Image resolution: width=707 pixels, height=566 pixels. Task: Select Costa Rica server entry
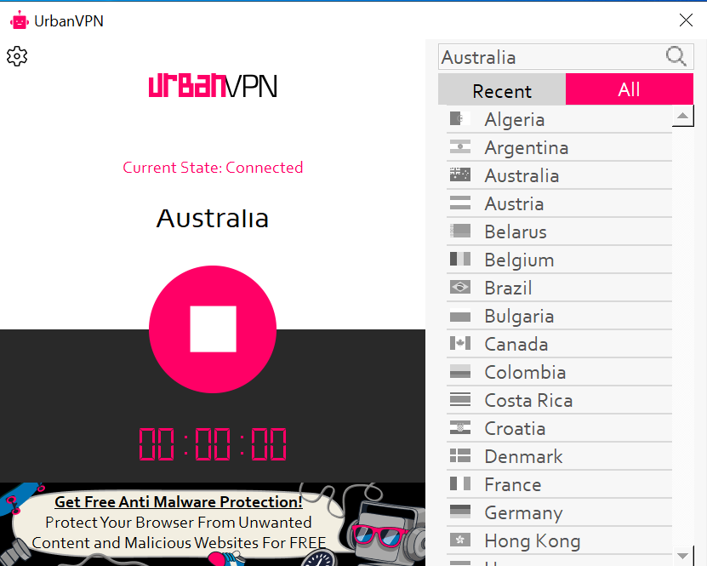coord(559,401)
